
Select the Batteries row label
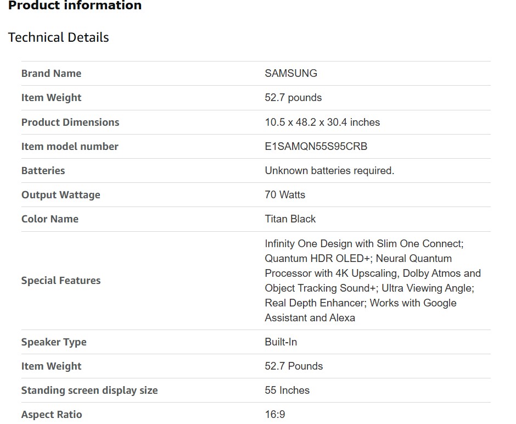[43, 171]
